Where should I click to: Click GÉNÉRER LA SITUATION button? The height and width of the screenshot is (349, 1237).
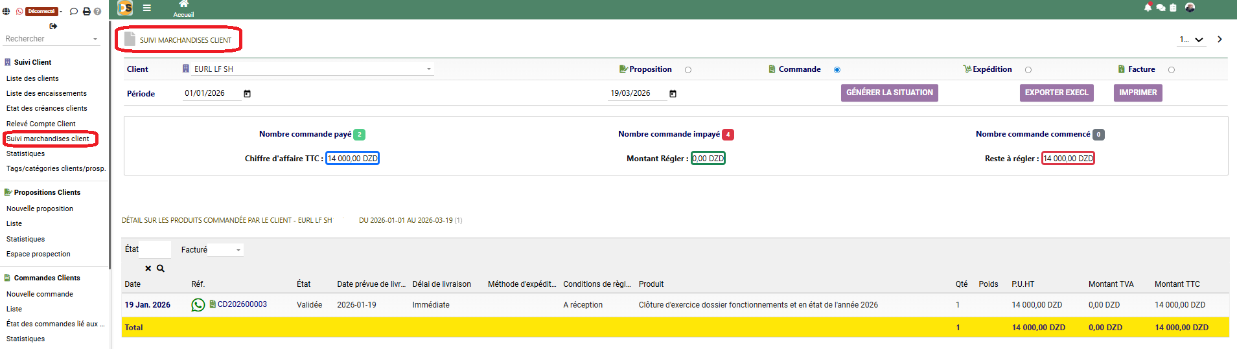(889, 93)
